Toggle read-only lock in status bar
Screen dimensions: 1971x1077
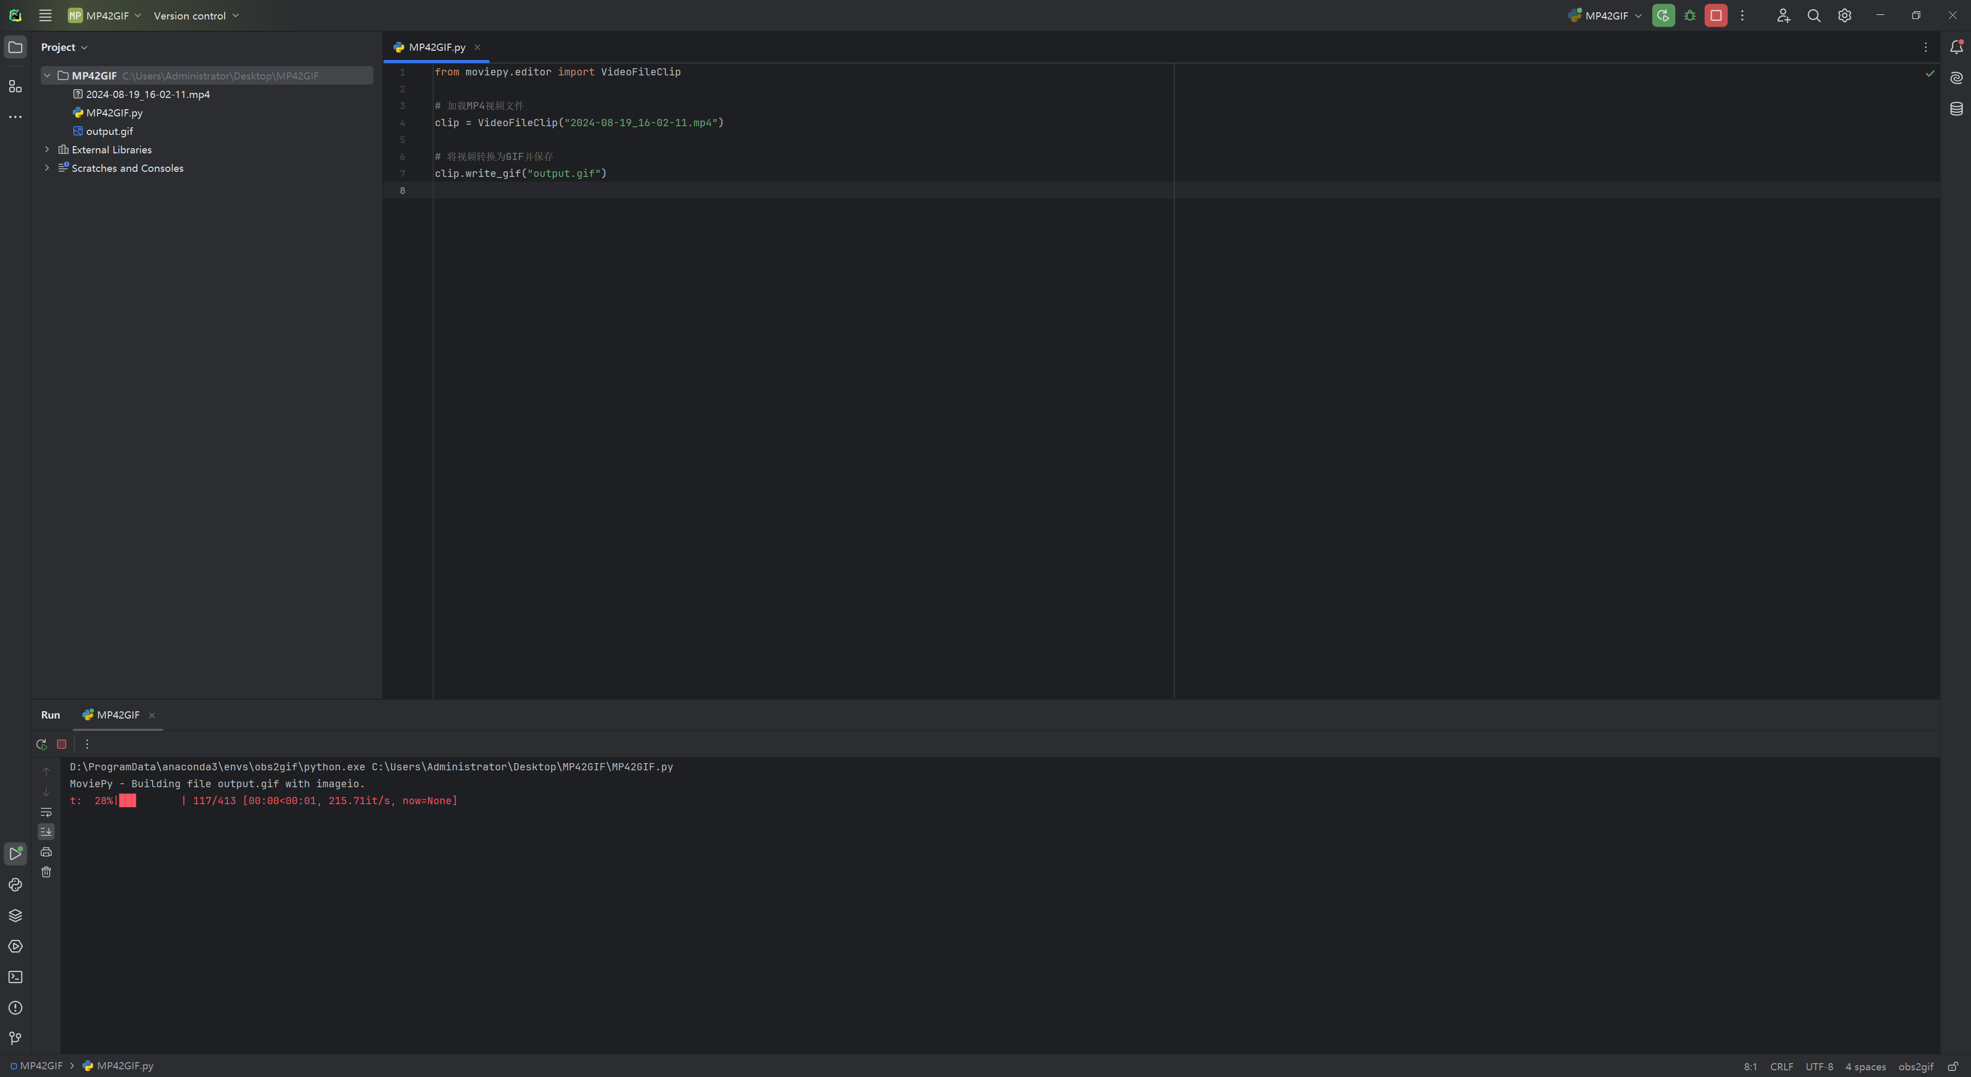click(x=1953, y=1066)
